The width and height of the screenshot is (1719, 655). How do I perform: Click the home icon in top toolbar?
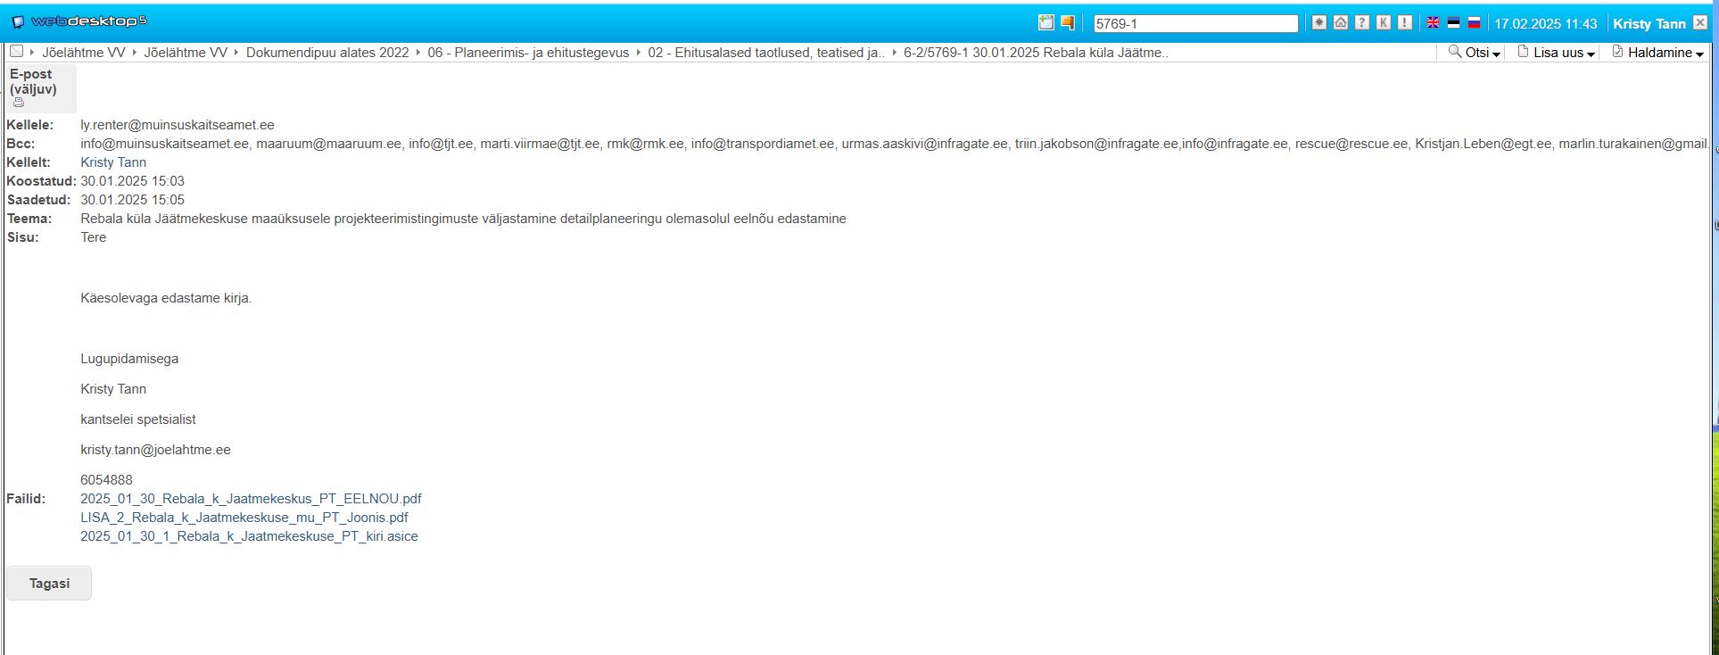[1340, 23]
